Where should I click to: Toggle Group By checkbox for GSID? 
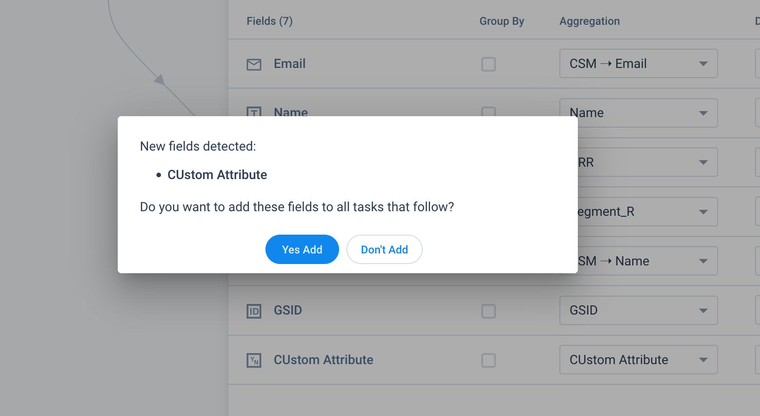tap(489, 311)
